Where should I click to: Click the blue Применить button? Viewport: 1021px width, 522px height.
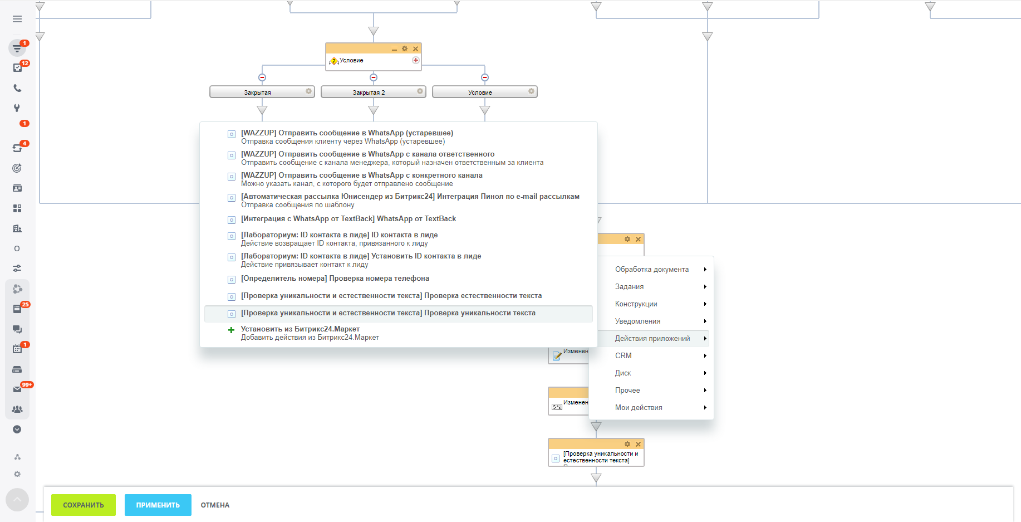point(158,505)
